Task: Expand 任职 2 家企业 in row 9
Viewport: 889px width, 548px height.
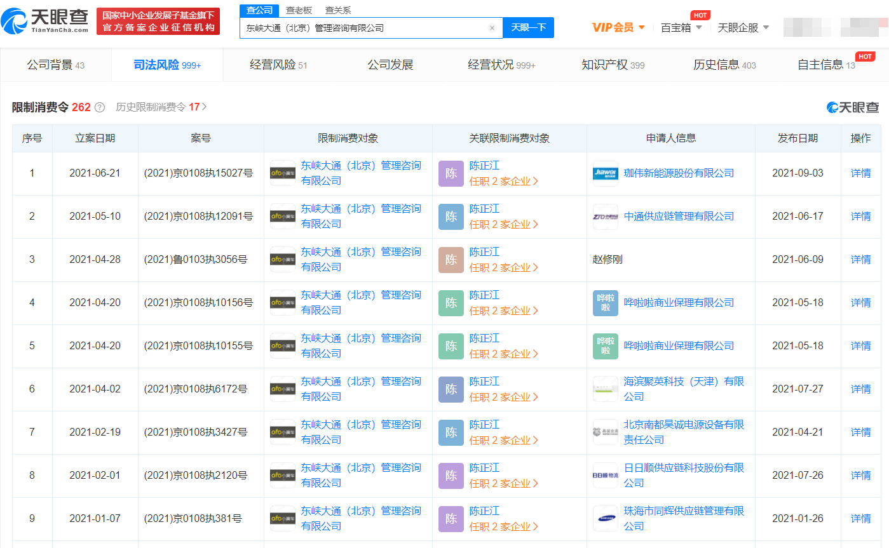Action: pos(504,526)
